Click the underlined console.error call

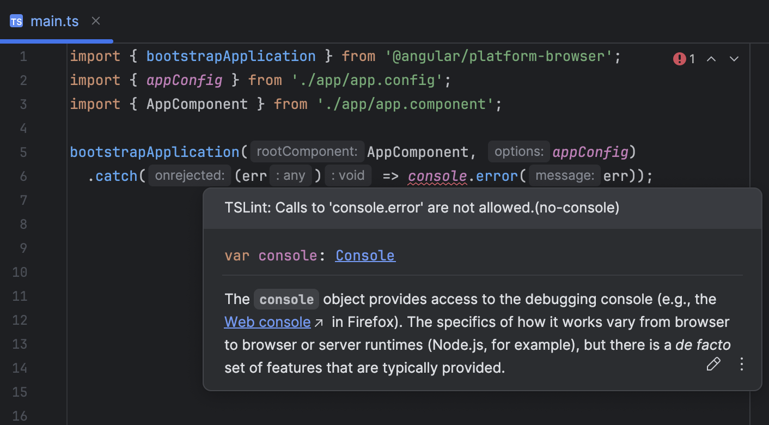437,175
